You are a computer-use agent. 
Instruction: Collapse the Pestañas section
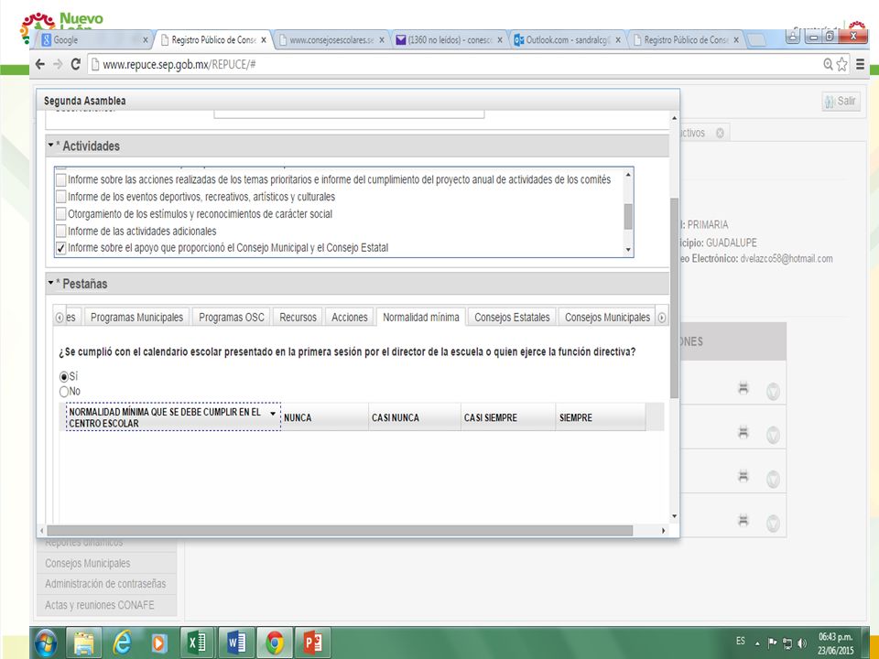click(51, 283)
